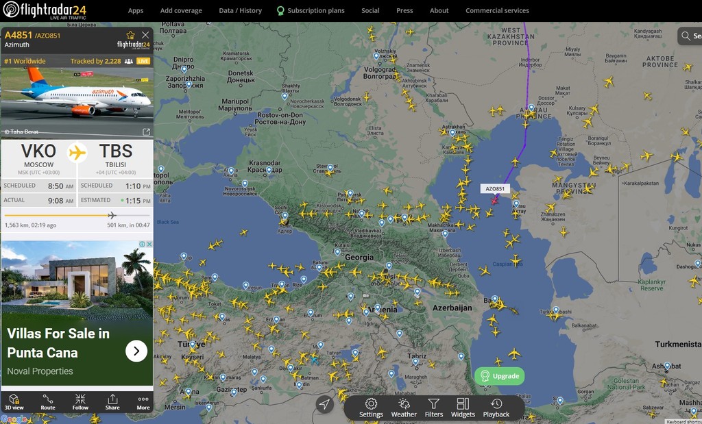Close the advertisement with the X icon
The image size is (702, 424).
click(149, 245)
